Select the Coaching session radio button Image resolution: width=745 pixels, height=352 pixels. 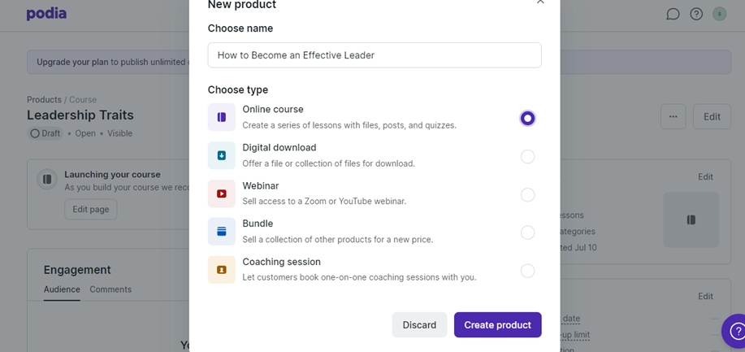[527, 271]
